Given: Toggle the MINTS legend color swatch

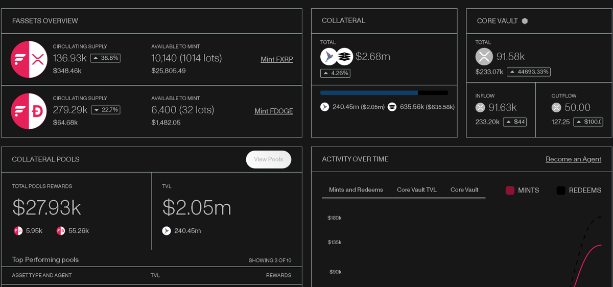Looking at the screenshot, I should [x=510, y=190].
